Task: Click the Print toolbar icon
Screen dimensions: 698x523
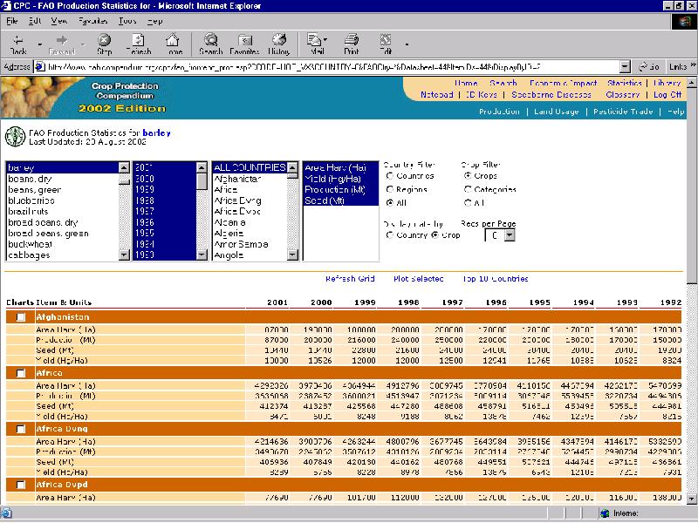Action: point(352,40)
